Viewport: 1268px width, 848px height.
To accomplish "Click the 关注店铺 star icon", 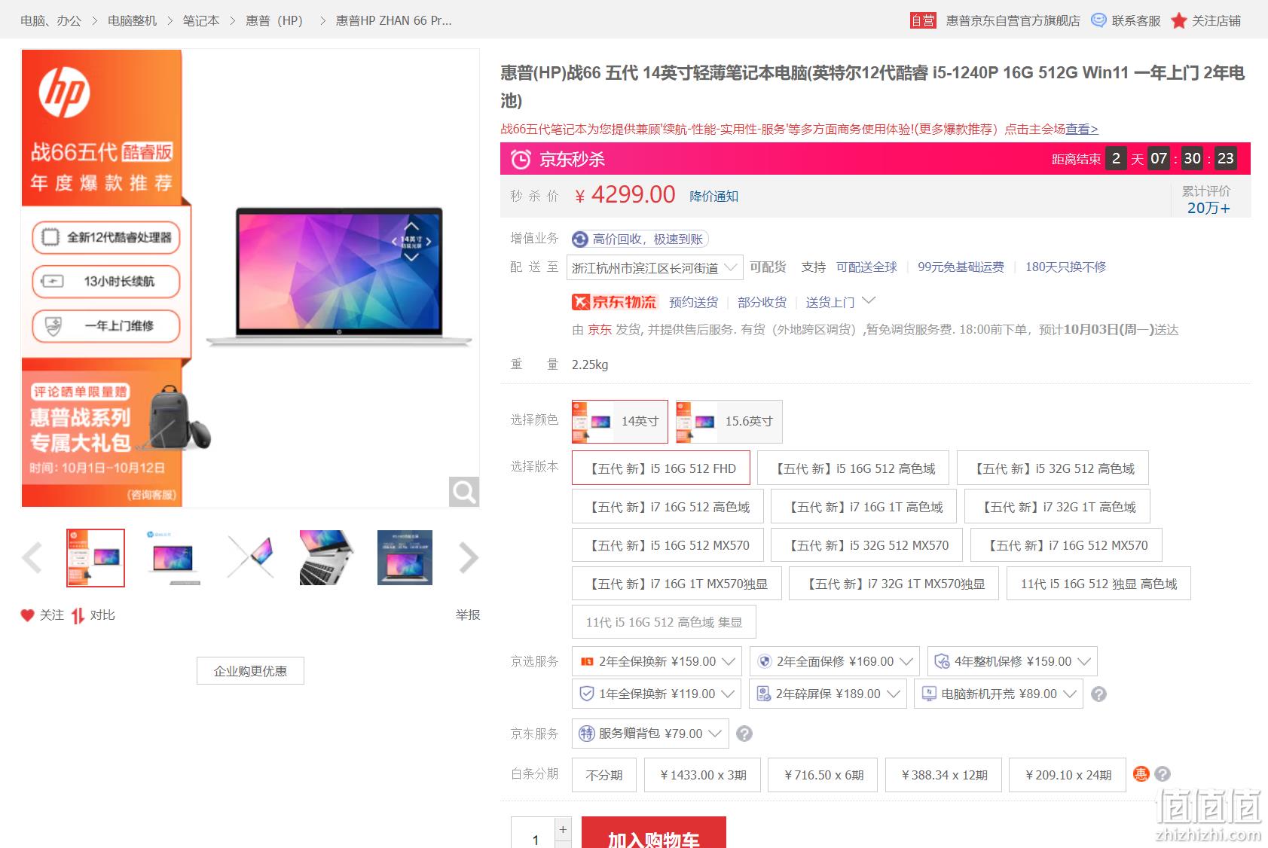I will coord(1179,20).
